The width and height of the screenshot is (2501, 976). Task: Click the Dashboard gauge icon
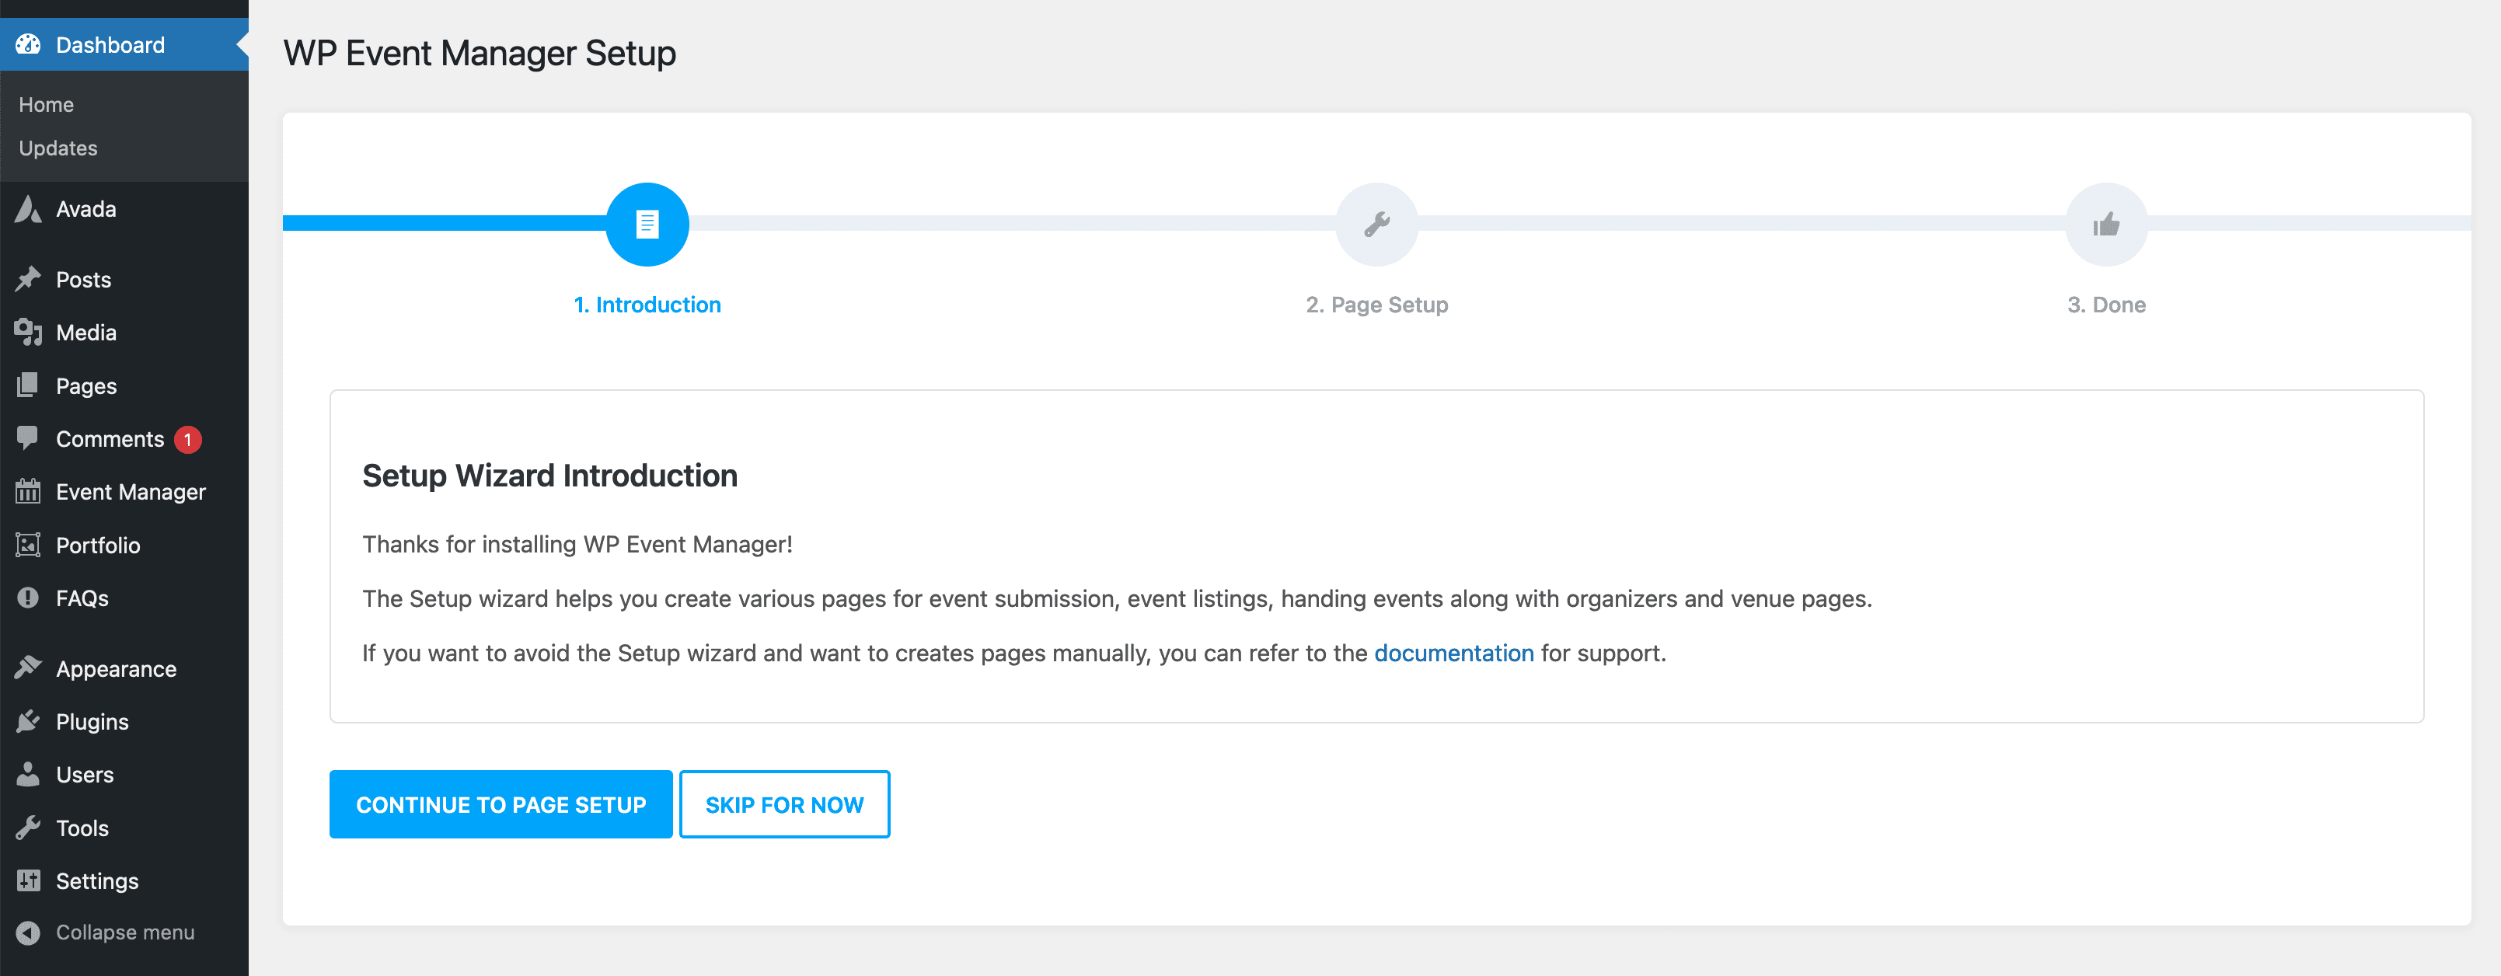click(x=28, y=44)
